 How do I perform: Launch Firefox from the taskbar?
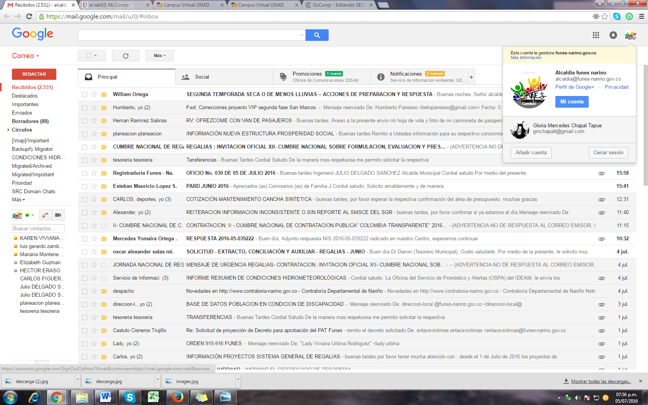click(177, 397)
